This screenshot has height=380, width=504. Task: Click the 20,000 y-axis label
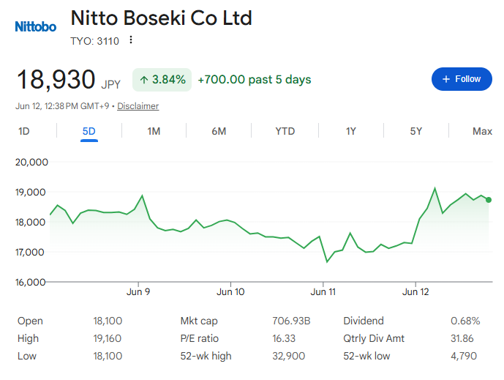tap(31, 162)
